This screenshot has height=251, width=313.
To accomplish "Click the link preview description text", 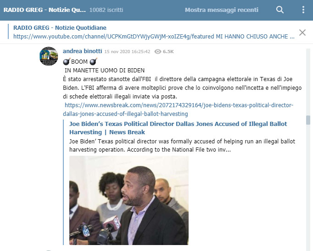I will coord(182,145).
